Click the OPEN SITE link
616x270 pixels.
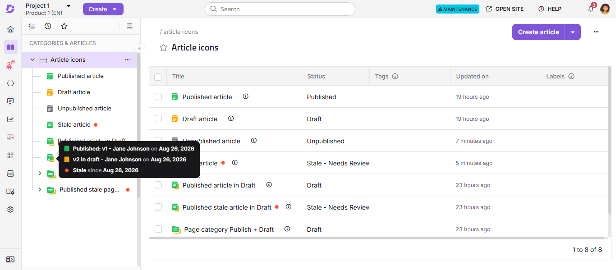(505, 9)
